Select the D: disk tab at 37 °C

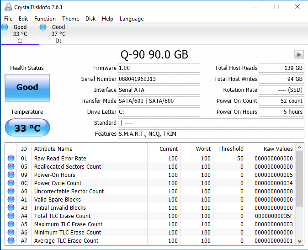(58, 34)
